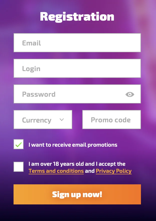This screenshot has width=156, height=221.
Task: Click inside the Password field text area
Action: pos(69,94)
